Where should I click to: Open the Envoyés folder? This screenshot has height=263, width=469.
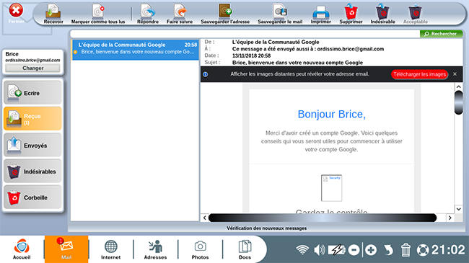32,145
